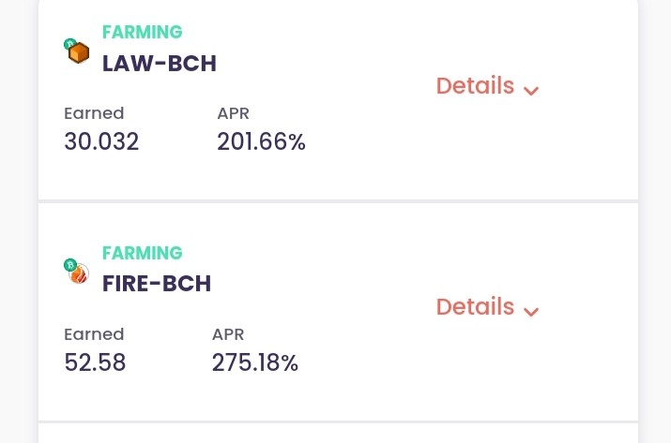Click the FARMING label above FIRE-BCH

point(143,253)
